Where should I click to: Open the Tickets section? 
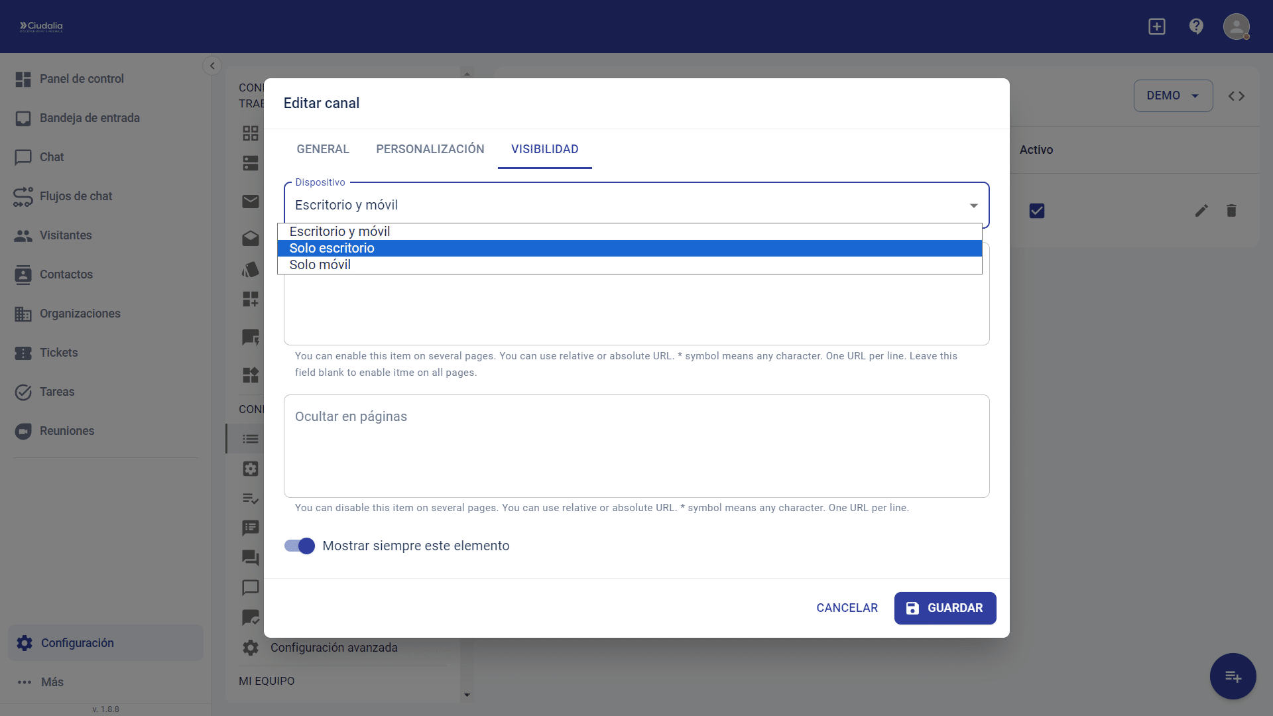point(58,353)
